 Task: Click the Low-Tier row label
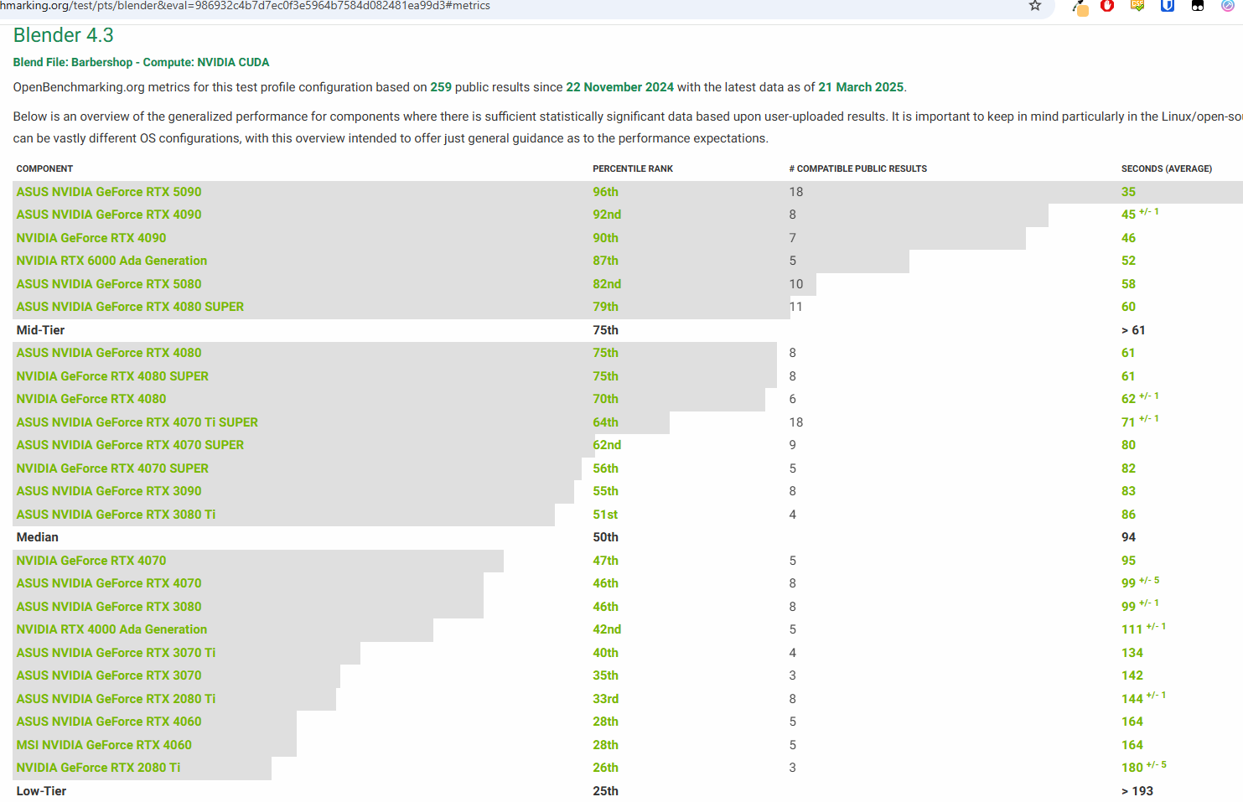41,791
